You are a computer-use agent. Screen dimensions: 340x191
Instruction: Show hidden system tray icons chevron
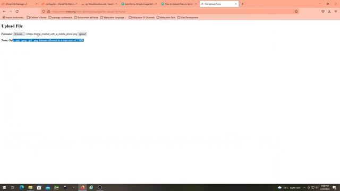tap(304, 187)
